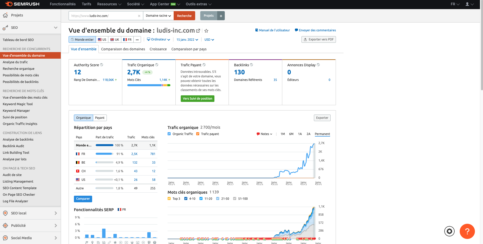Select the FR flag database
This screenshot has width=483, height=244.
[127, 40]
